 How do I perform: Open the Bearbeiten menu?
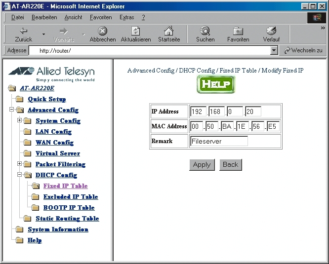[x=44, y=17]
